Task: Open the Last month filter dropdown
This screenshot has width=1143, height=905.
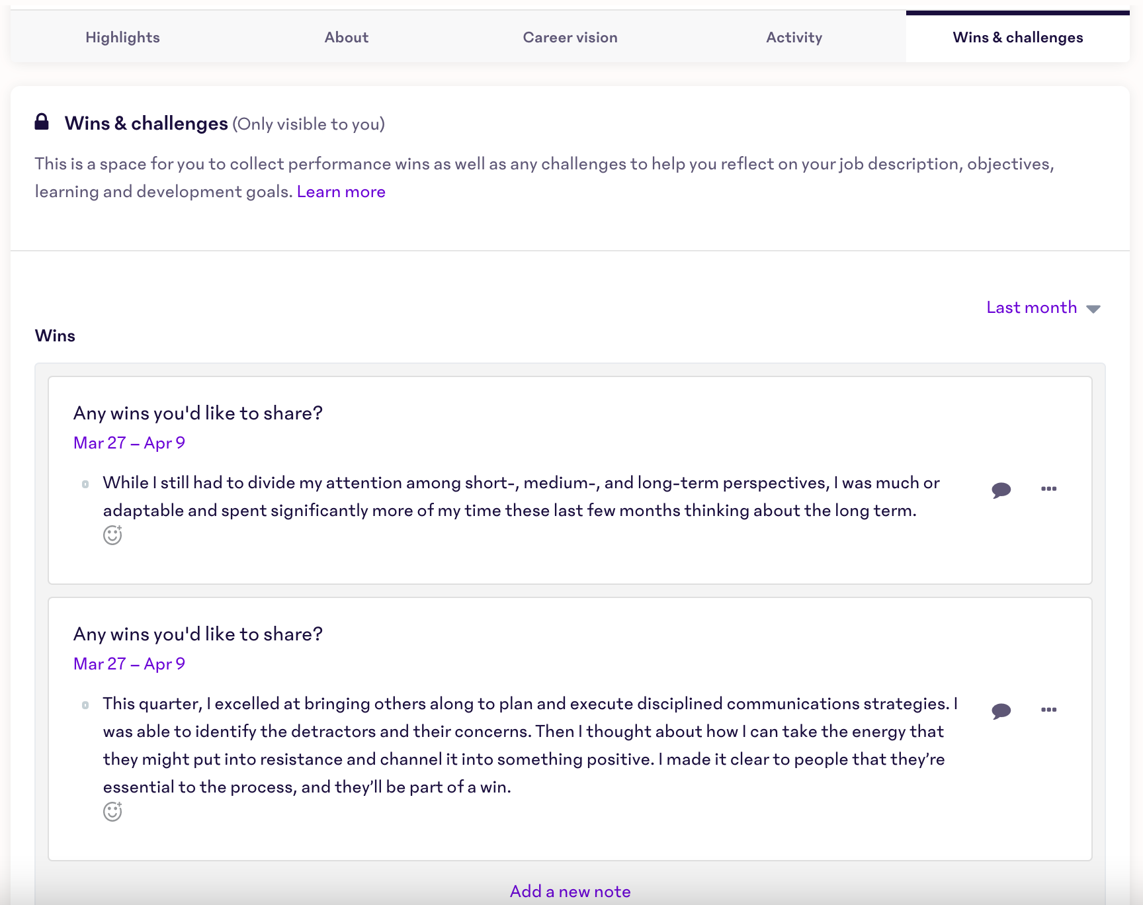Action: coord(1043,308)
